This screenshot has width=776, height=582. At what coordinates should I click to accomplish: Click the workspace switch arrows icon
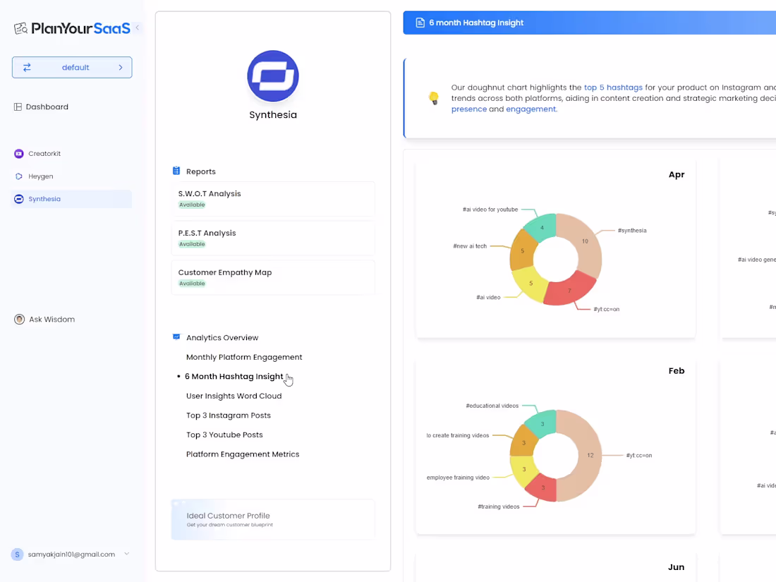pyautogui.click(x=28, y=67)
